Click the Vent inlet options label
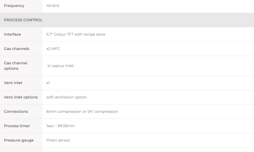This screenshot has width=254, height=152. [x=21, y=97]
